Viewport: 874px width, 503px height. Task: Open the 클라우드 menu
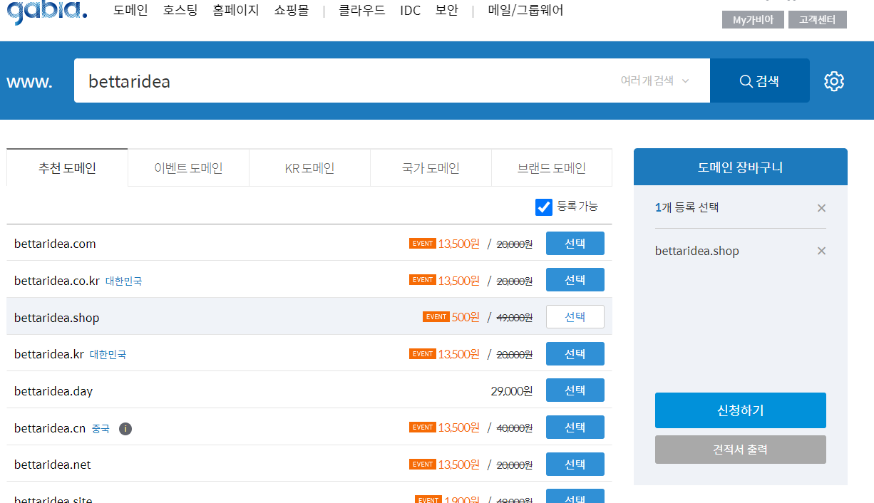[x=362, y=11]
